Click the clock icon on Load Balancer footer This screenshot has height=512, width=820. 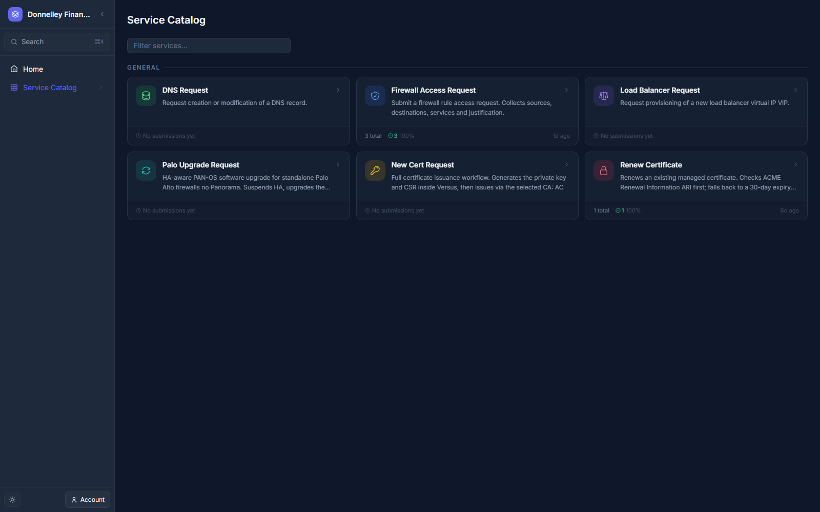[596, 136]
